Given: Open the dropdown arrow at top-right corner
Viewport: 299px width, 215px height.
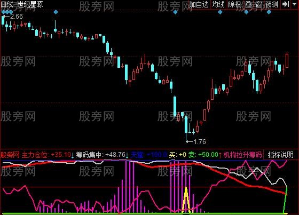Looking at the screenshot, I should click(x=295, y=4).
